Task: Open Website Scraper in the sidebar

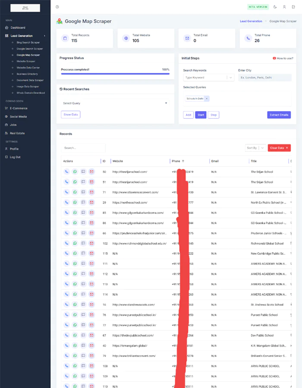Action: tap(26, 61)
